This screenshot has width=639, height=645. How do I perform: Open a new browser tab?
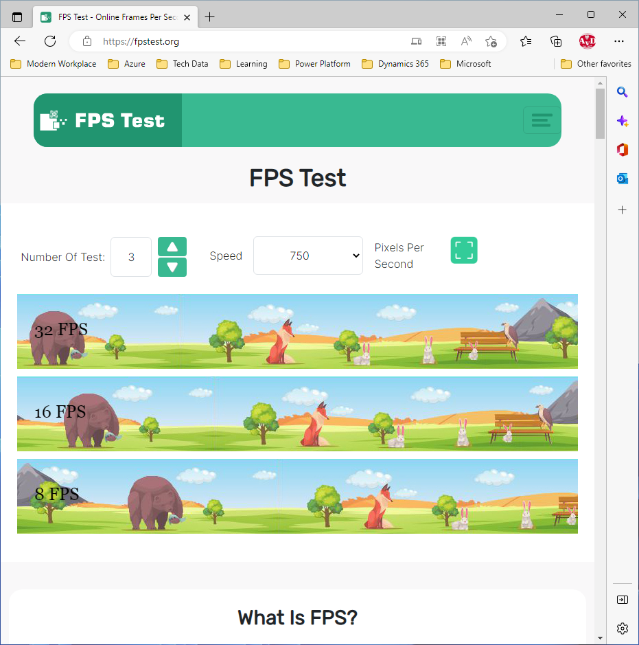click(x=209, y=17)
